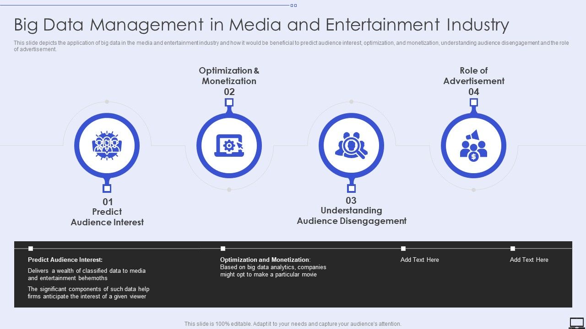Screen dimensions: 586x329
Task: Click the magnifier over people icon in circle 03
Action: click(351, 145)
